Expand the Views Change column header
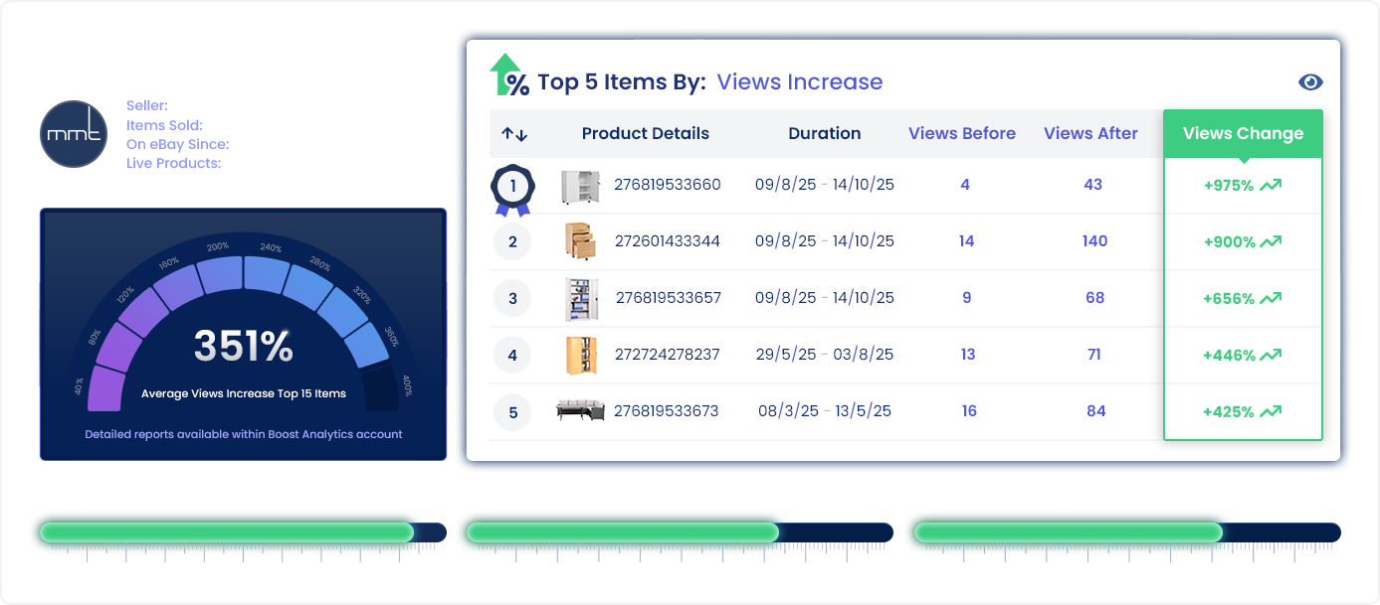 (1242, 132)
